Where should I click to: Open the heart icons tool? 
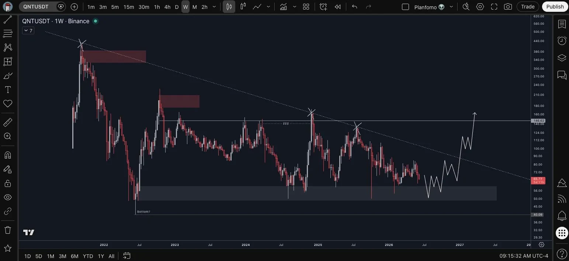pyautogui.click(x=8, y=104)
